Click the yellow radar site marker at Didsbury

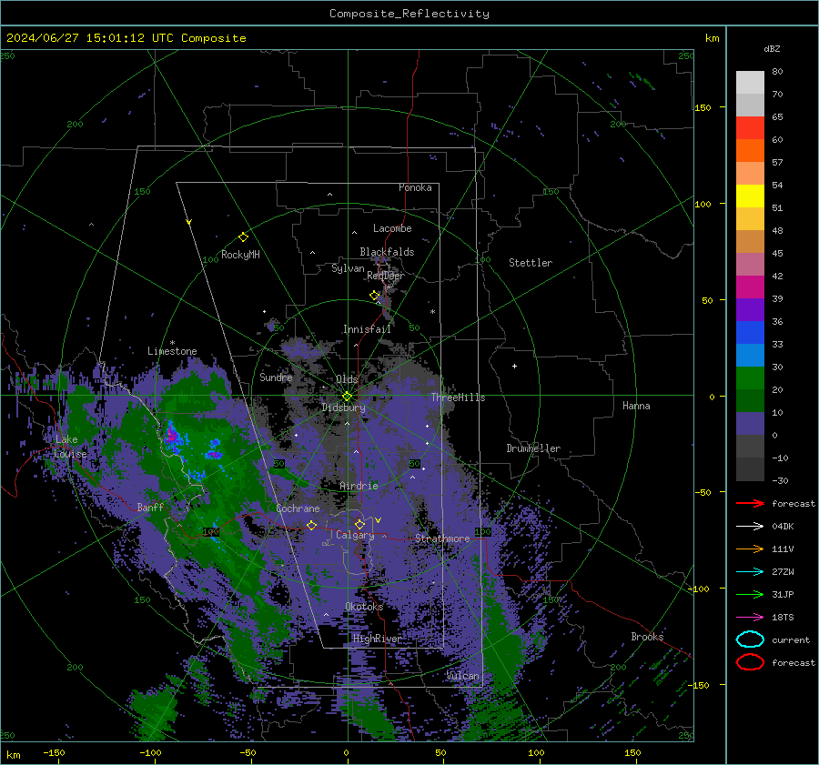coord(348,397)
